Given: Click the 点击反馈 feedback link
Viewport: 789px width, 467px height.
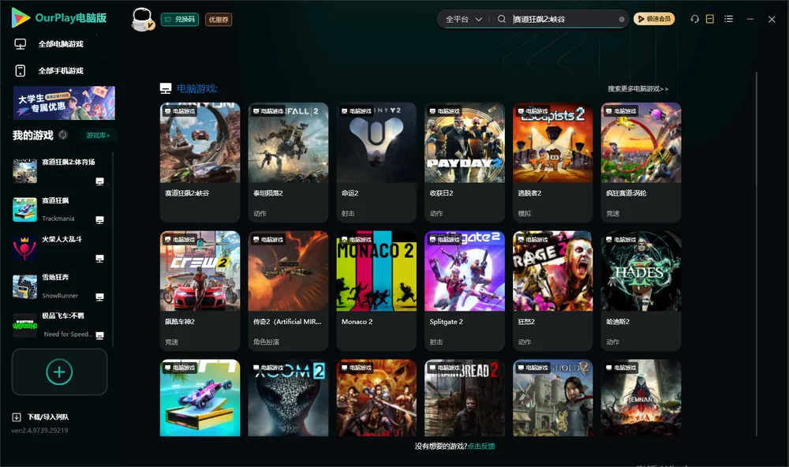Looking at the screenshot, I should point(481,446).
